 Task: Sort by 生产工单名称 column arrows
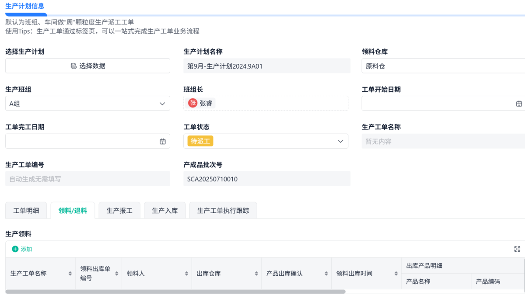(70, 274)
